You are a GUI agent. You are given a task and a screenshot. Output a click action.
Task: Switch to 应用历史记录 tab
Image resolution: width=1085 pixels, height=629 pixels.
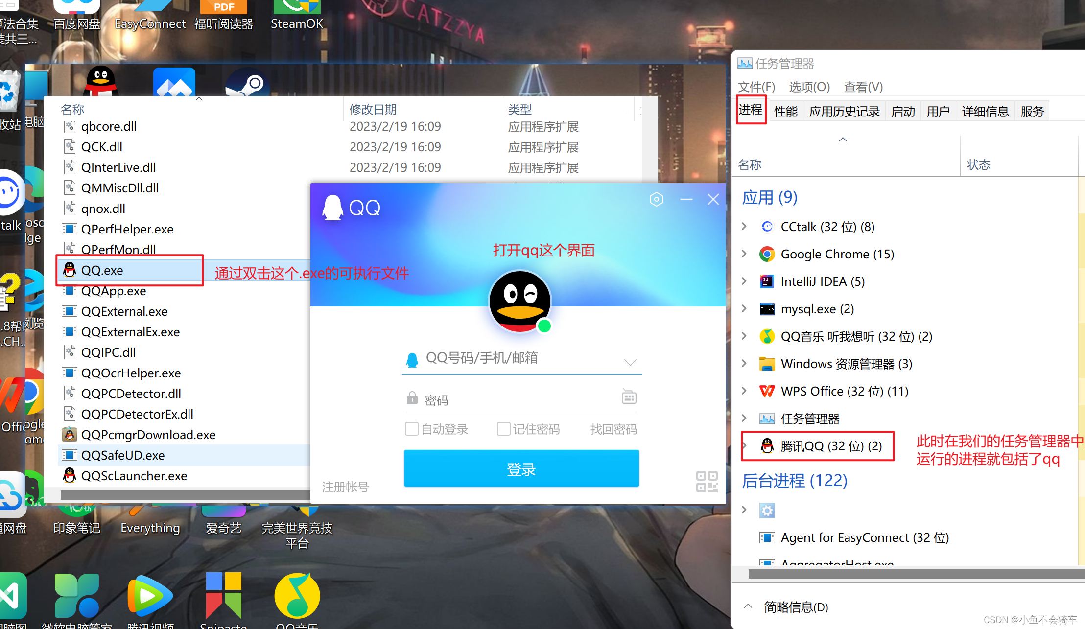[x=844, y=112]
